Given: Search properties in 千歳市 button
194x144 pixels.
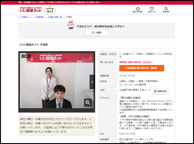Looking at the screenshot, I should coord(97,33).
